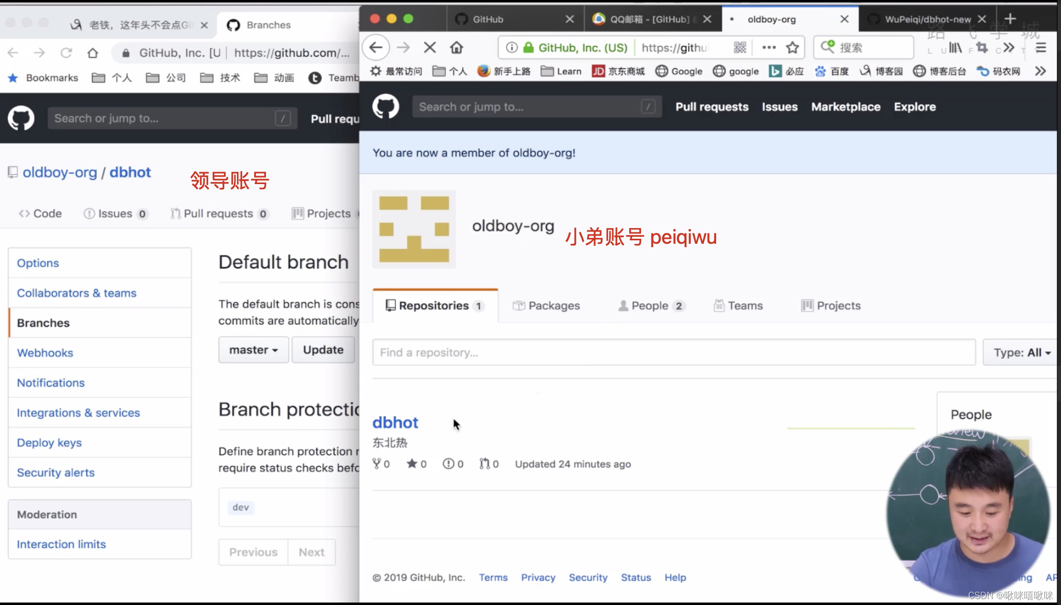The width and height of the screenshot is (1061, 605).
Task: Switch to Branches tab in Chrome window
Action: [x=287, y=25]
